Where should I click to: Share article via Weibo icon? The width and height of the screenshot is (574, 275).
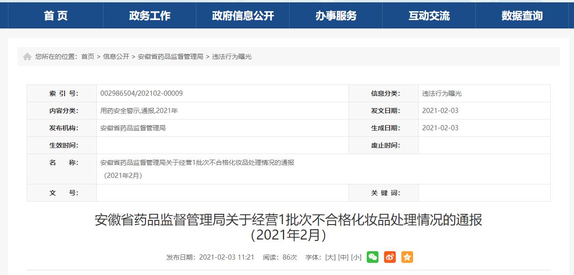390,257
